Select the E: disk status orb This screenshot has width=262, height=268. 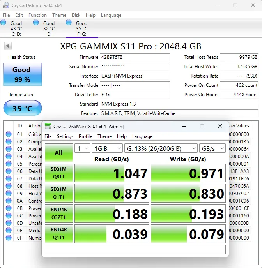(36, 23)
